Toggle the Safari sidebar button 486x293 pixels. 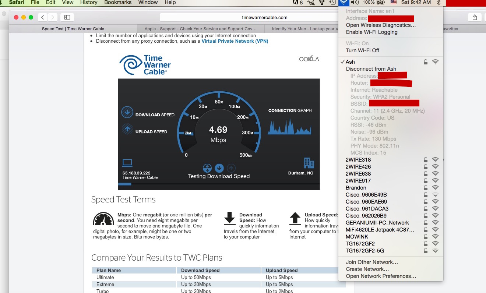click(x=67, y=17)
